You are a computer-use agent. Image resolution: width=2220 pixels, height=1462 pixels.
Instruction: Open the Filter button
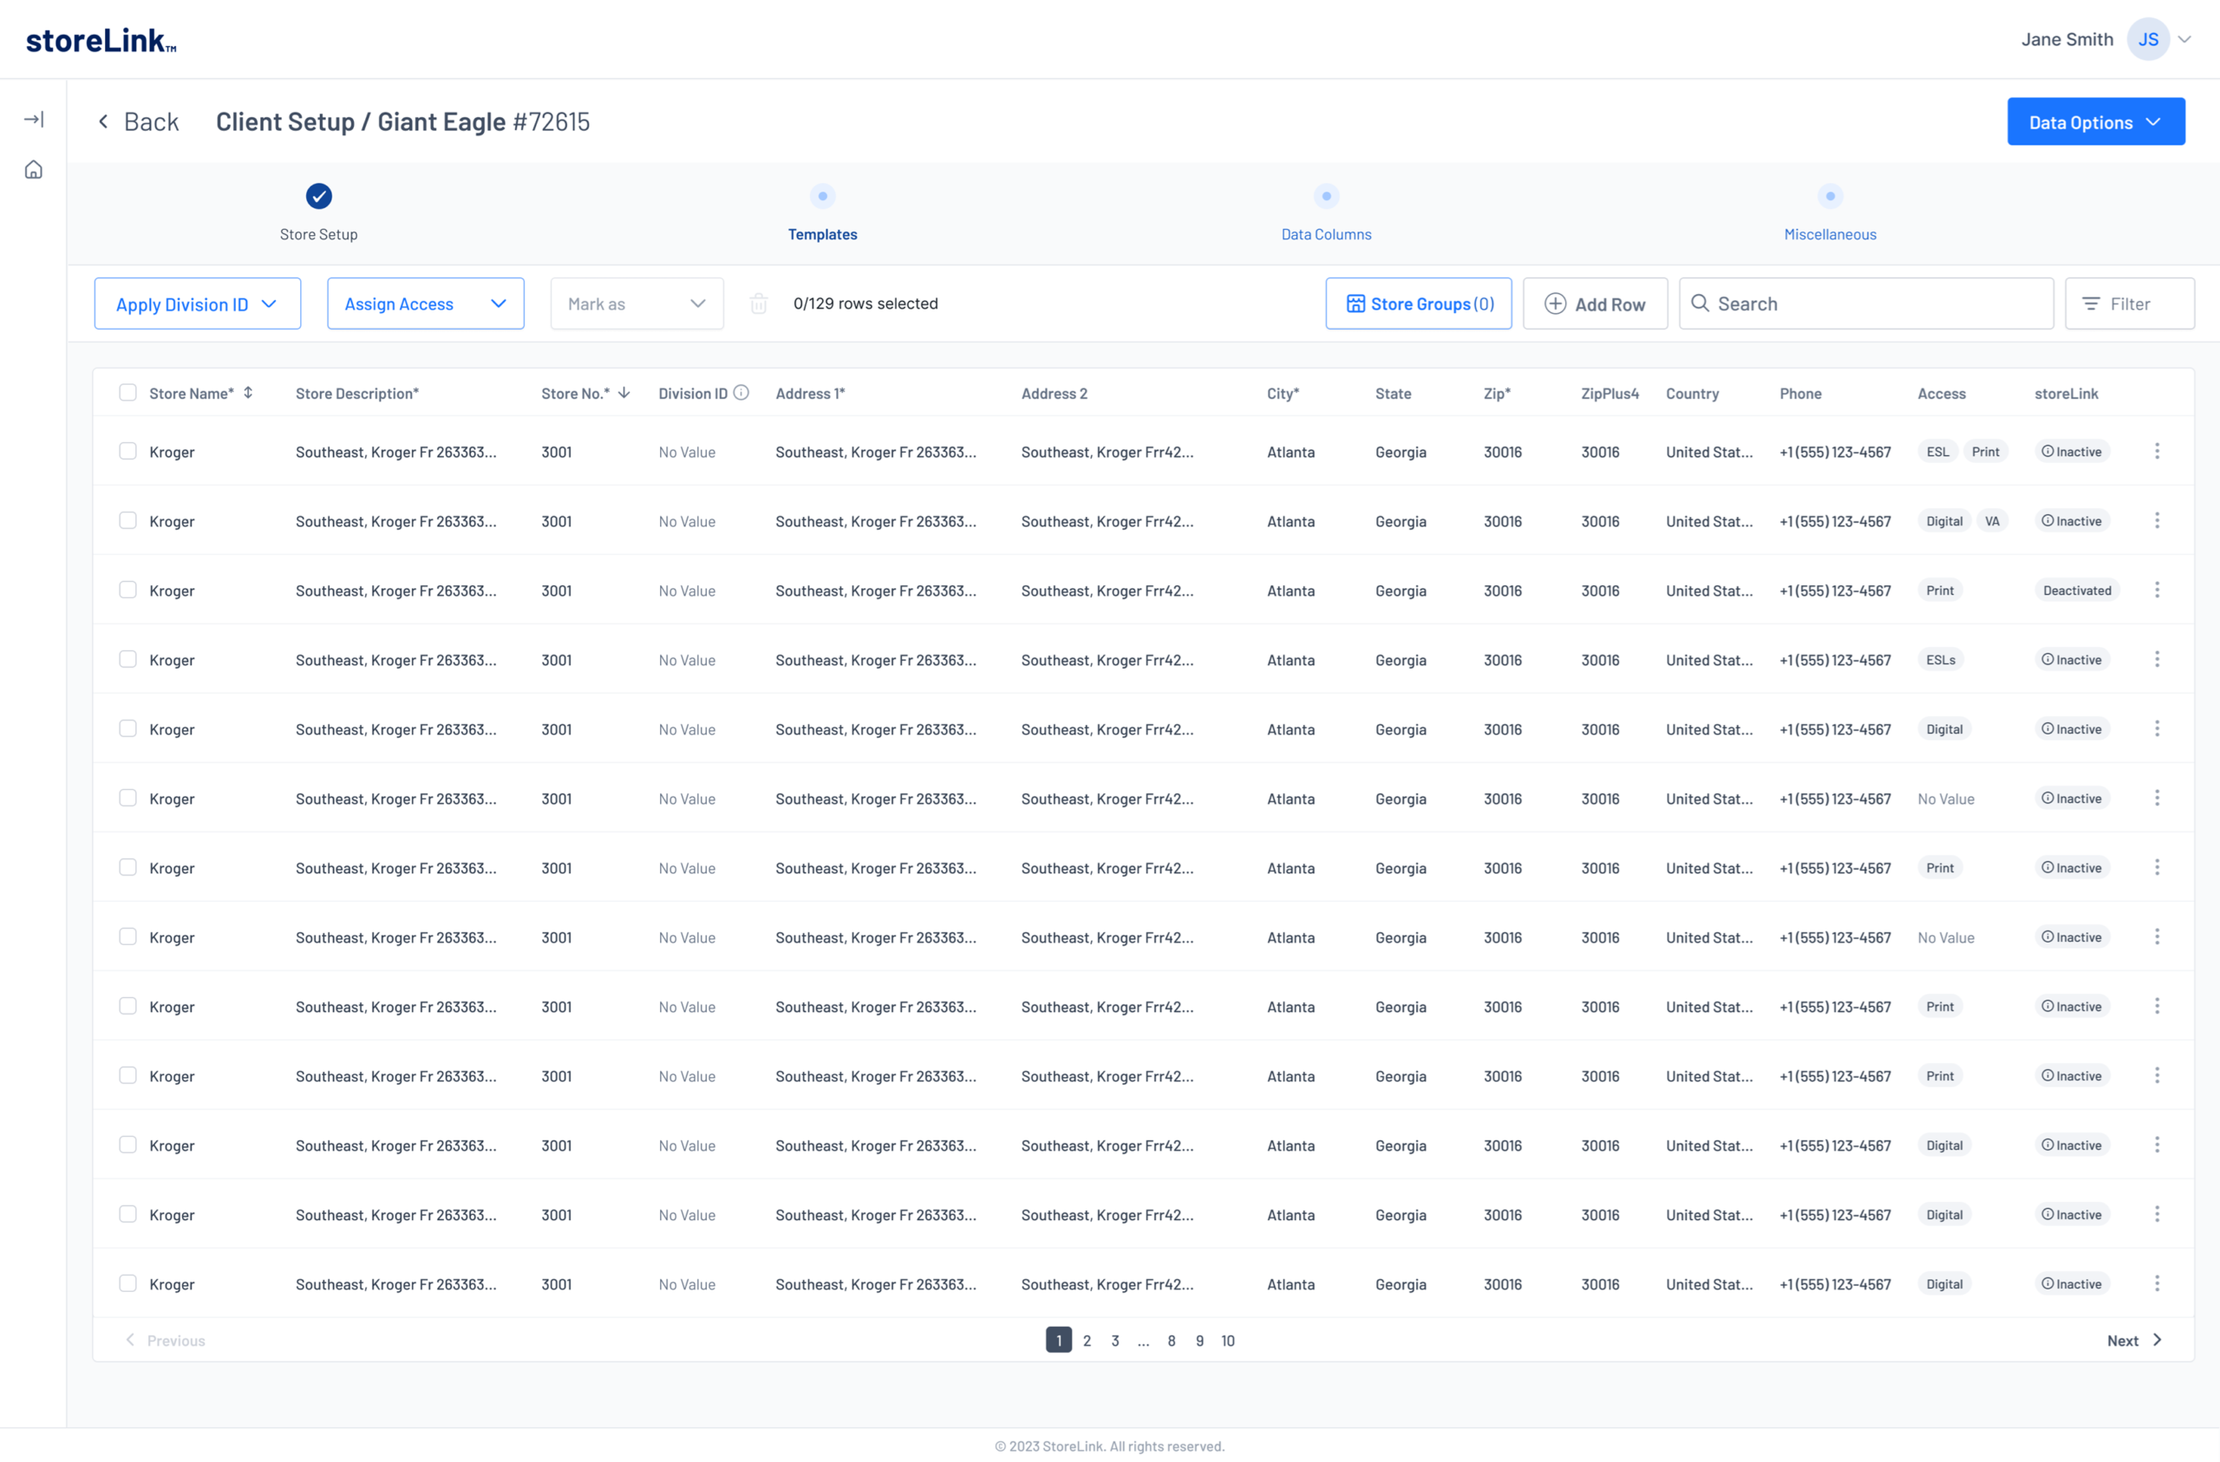point(2130,304)
